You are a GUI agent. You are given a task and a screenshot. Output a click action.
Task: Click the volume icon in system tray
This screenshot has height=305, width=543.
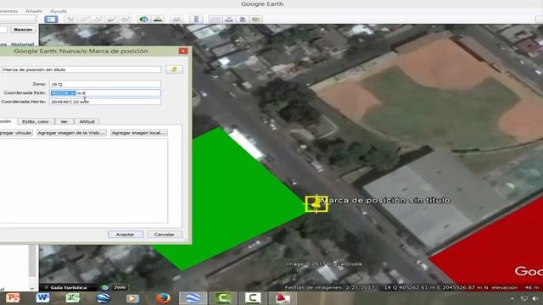[x=535, y=298]
